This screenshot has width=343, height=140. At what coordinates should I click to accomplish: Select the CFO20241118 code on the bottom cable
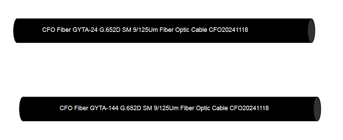click(249, 108)
